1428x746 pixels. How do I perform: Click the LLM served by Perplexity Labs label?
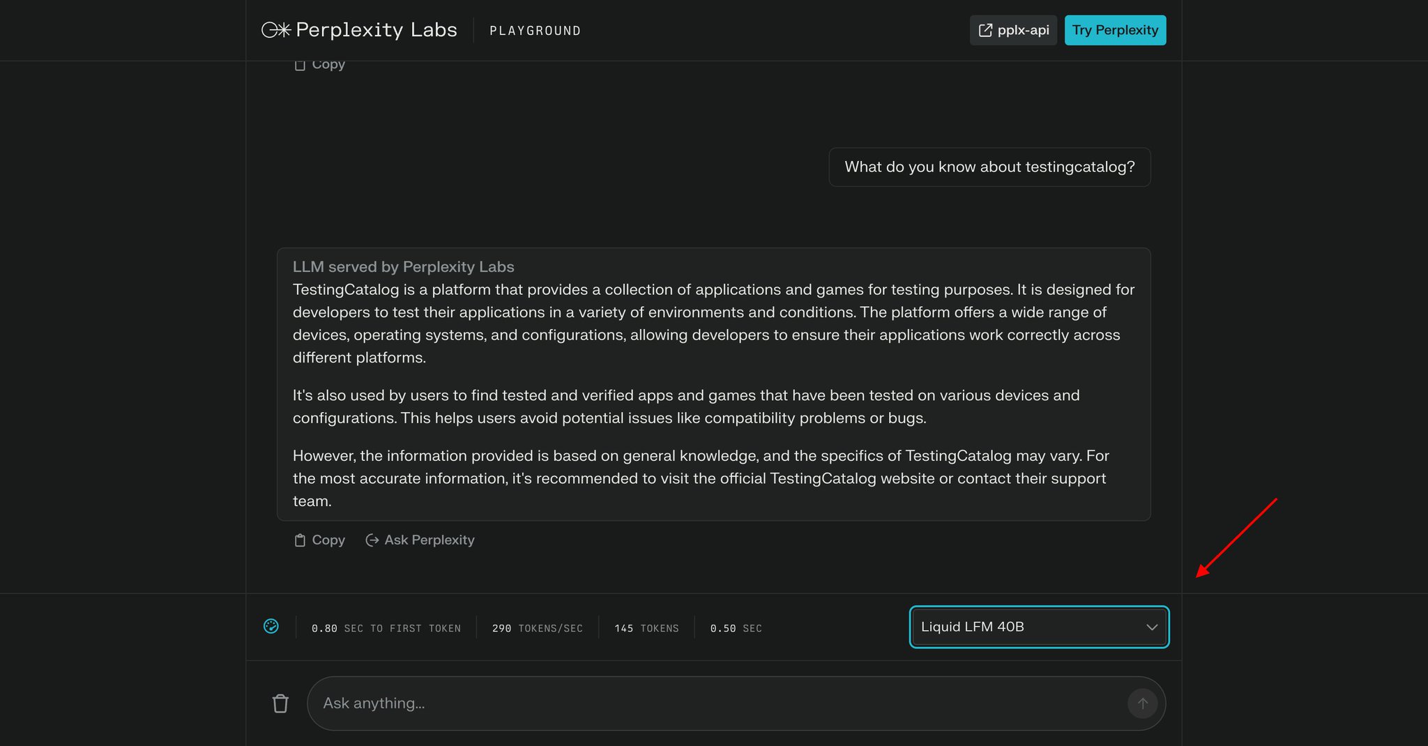[403, 266]
